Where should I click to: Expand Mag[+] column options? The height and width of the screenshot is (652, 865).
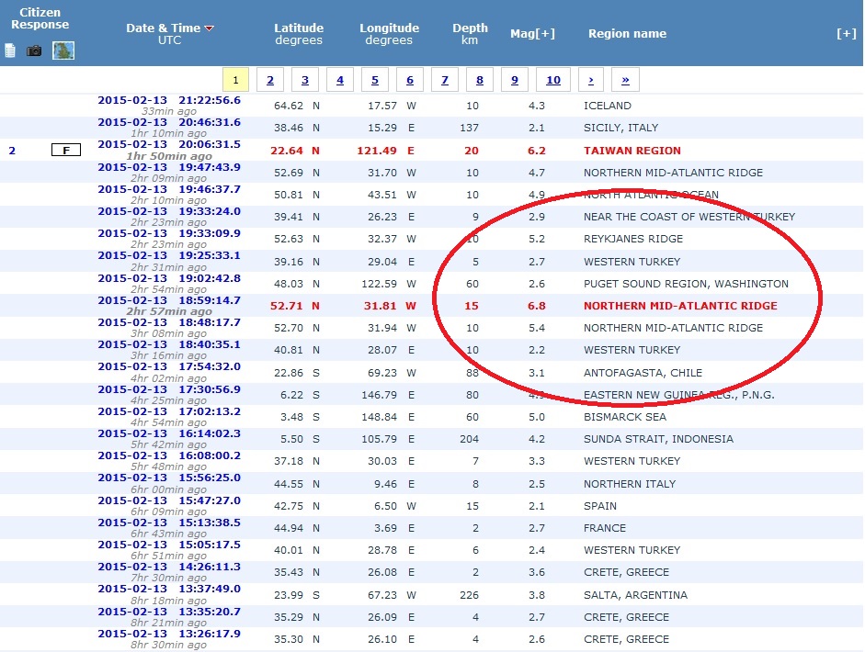(532, 34)
